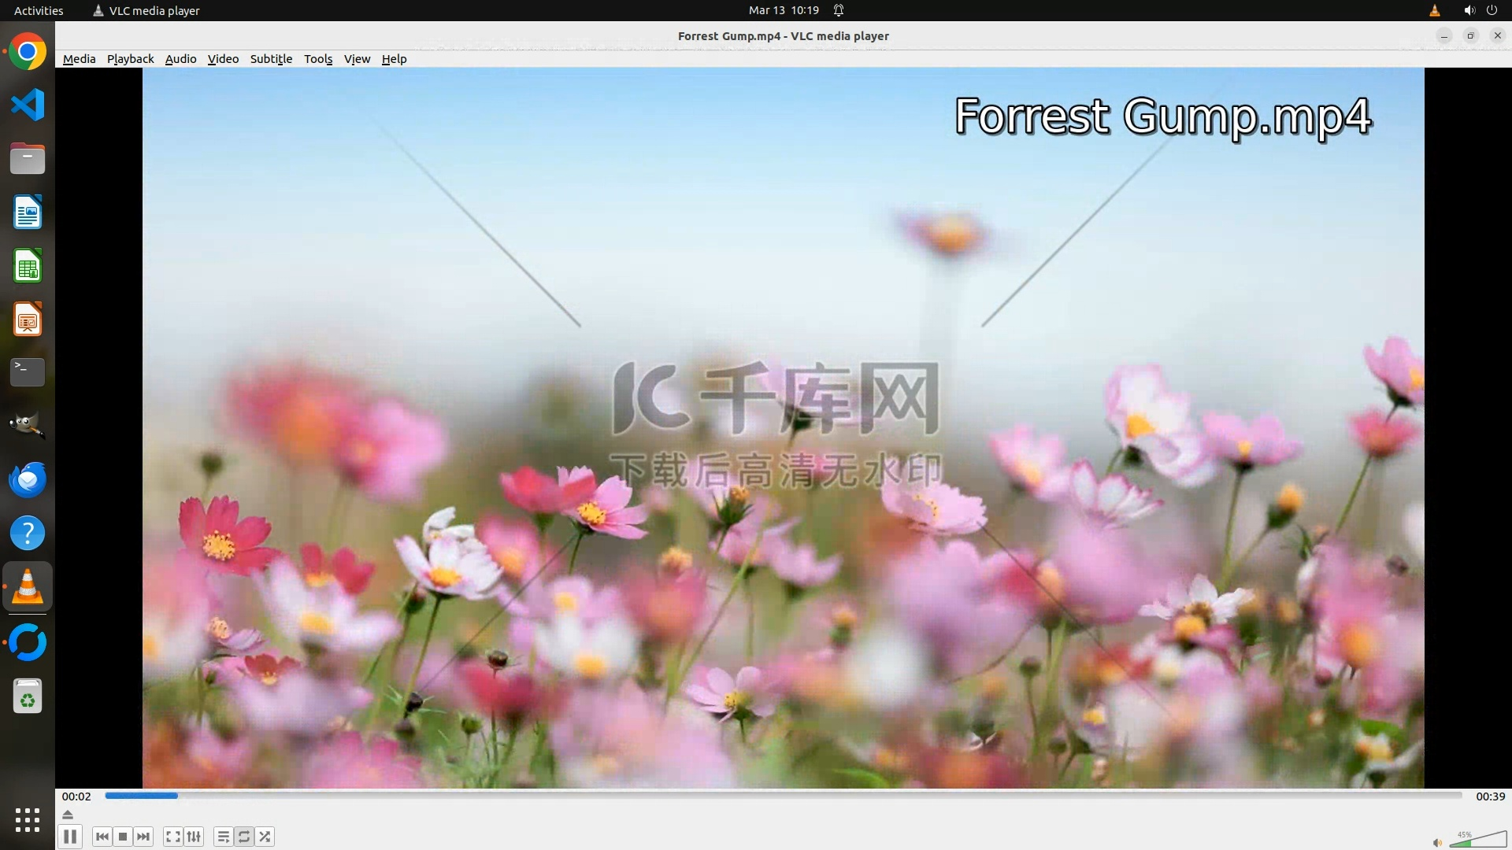Expand the Subtitle menu
Viewport: 1512px width, 850px height.
coord(271,59)
